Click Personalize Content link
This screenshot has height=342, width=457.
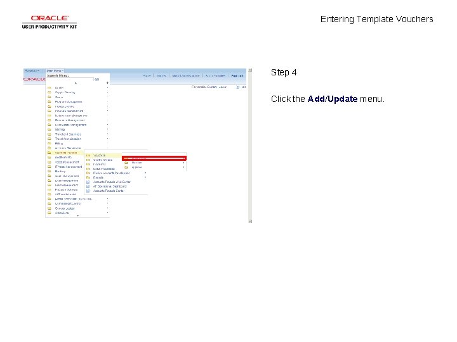click(203, 87)
